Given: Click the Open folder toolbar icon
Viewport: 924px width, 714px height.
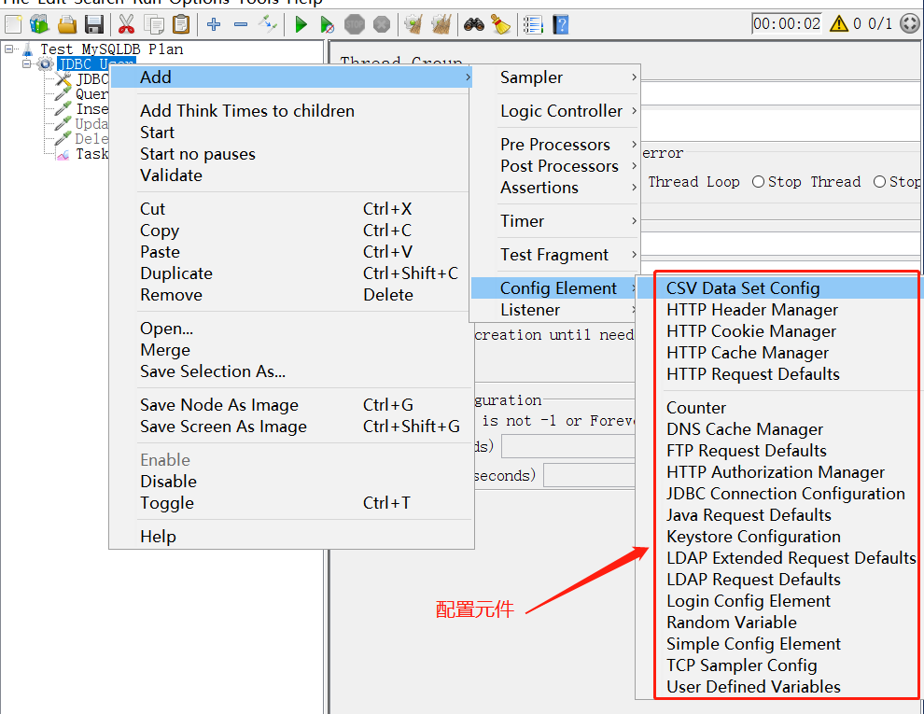Looking at the screenshot, I should click(67, 24).
